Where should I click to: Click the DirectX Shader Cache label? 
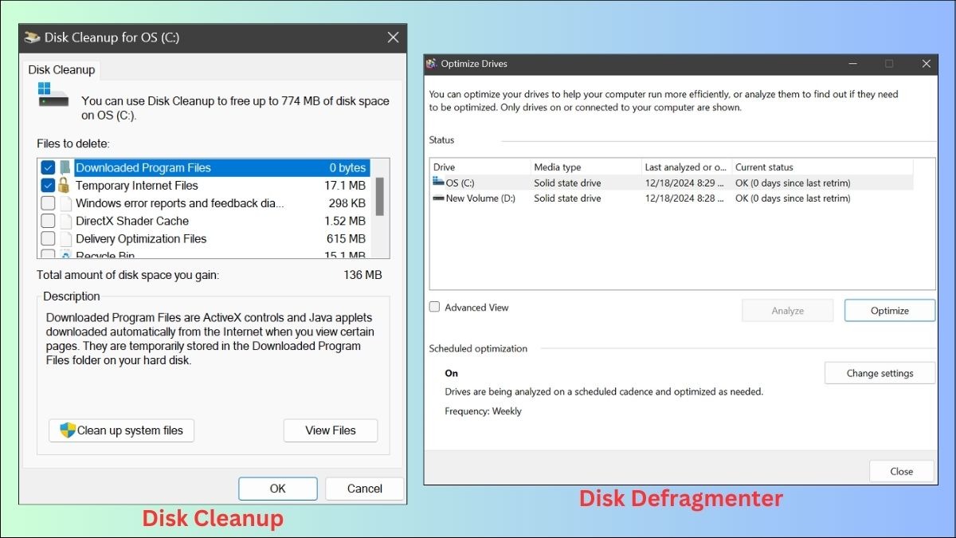pyautogui.click(x=132, y=221)
